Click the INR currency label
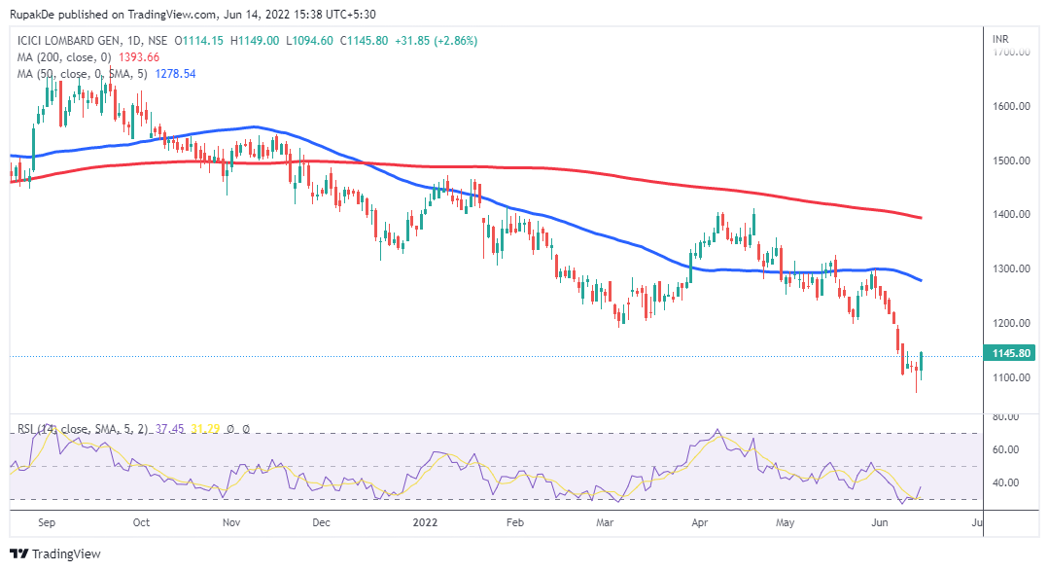The image size is (1049, 571). click(x=1000, y=40)
